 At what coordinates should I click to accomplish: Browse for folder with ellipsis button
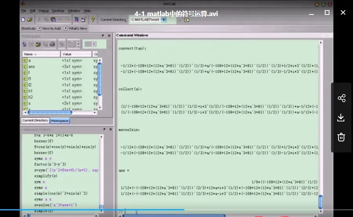(180, 20)
